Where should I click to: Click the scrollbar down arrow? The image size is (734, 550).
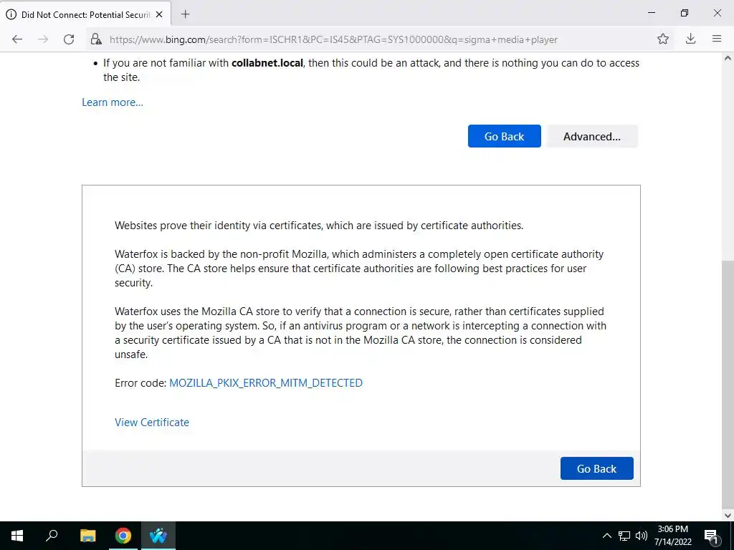[728, 516]
